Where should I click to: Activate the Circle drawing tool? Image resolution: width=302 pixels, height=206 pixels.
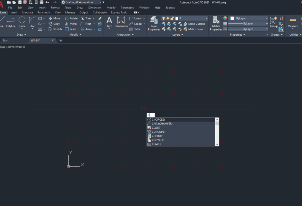[22, 22]
